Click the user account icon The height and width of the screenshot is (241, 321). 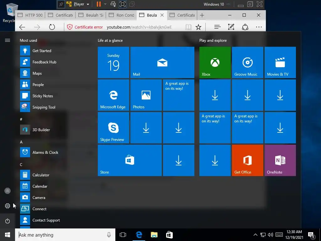pos(8,191)
